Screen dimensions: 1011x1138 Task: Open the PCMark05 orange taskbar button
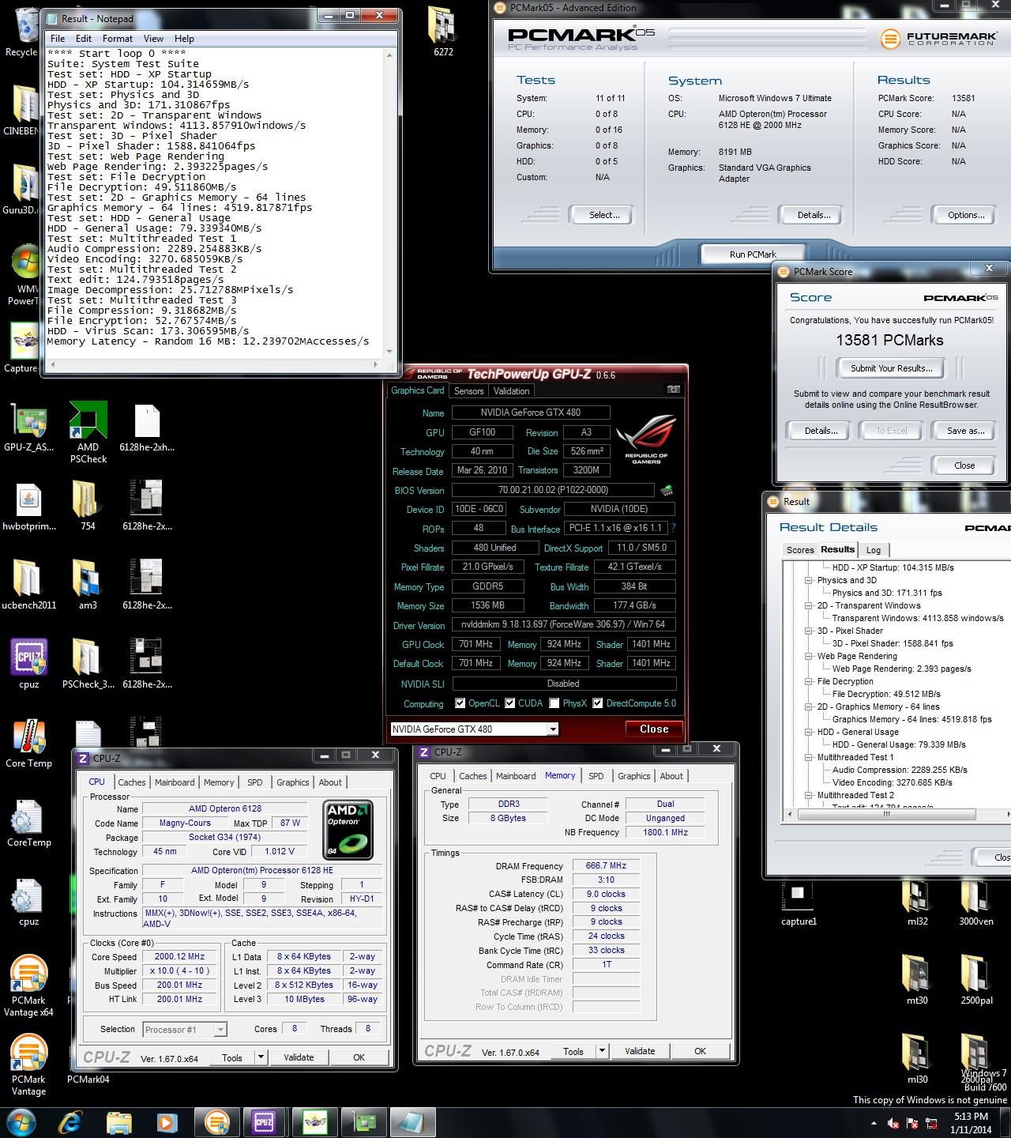pyautogui.click(x=216, y=1122)
